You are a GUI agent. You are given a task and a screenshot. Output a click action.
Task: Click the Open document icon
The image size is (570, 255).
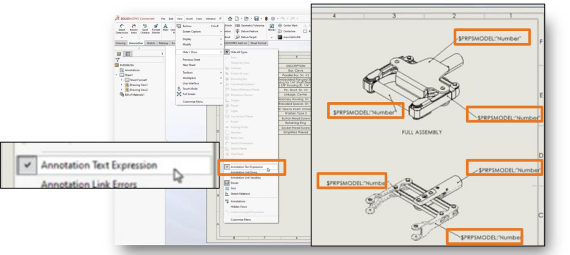click(246, 18)
